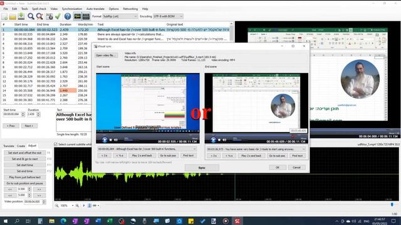Click the Save (download arrow) toolbar icon
401x225 pixels.
[21, 16]
